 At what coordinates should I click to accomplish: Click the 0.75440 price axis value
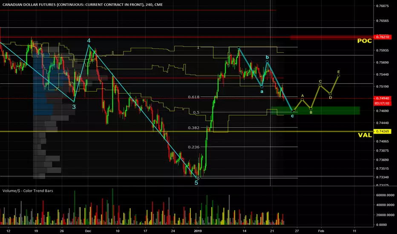click(x=383, y=74)
